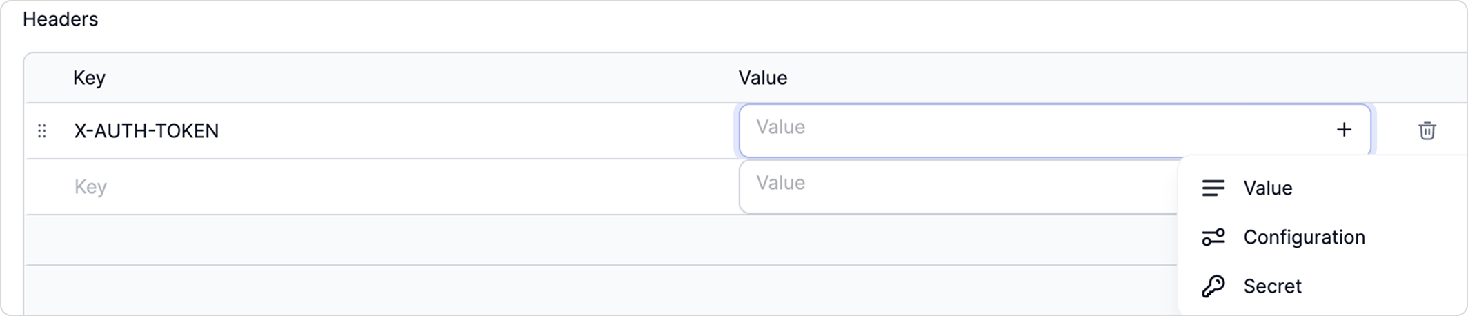
Task: Delete the X-AUTH-TOKEN header with the trash icon
Action: pyautogui.click(x=1427, y=130)
